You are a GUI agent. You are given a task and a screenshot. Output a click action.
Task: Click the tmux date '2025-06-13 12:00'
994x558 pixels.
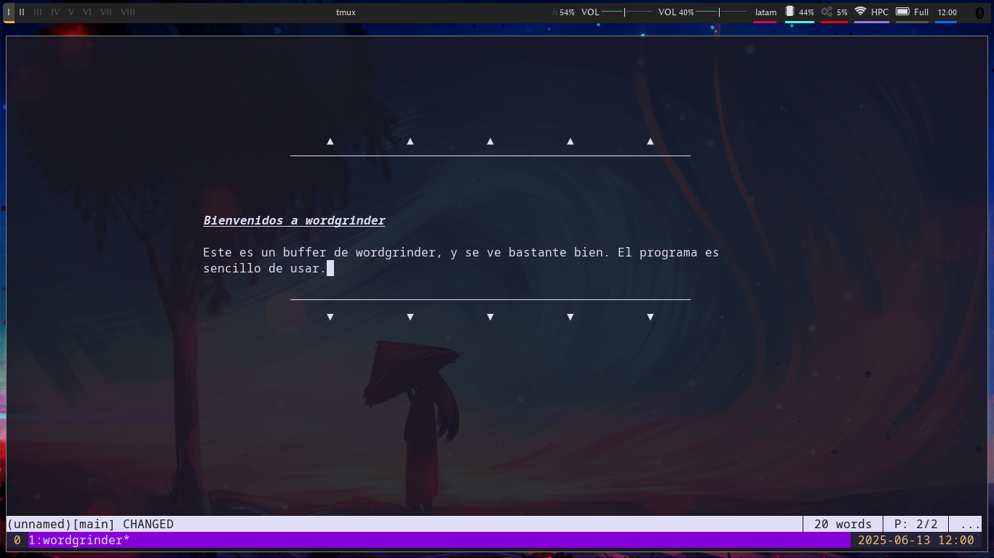tap(915, 540)
